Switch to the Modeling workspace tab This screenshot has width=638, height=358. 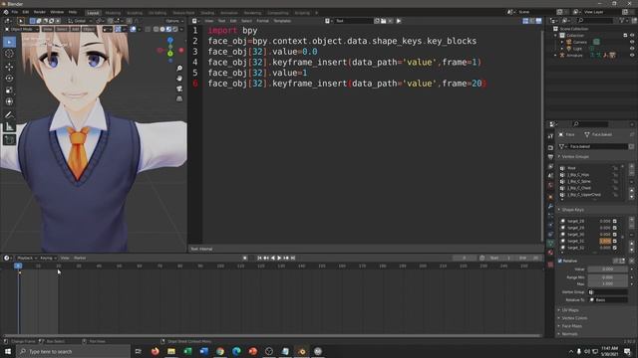[113, 13]
